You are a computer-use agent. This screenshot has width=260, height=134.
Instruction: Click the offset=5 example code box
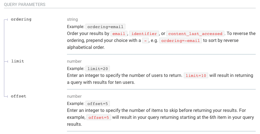[98, 104]
